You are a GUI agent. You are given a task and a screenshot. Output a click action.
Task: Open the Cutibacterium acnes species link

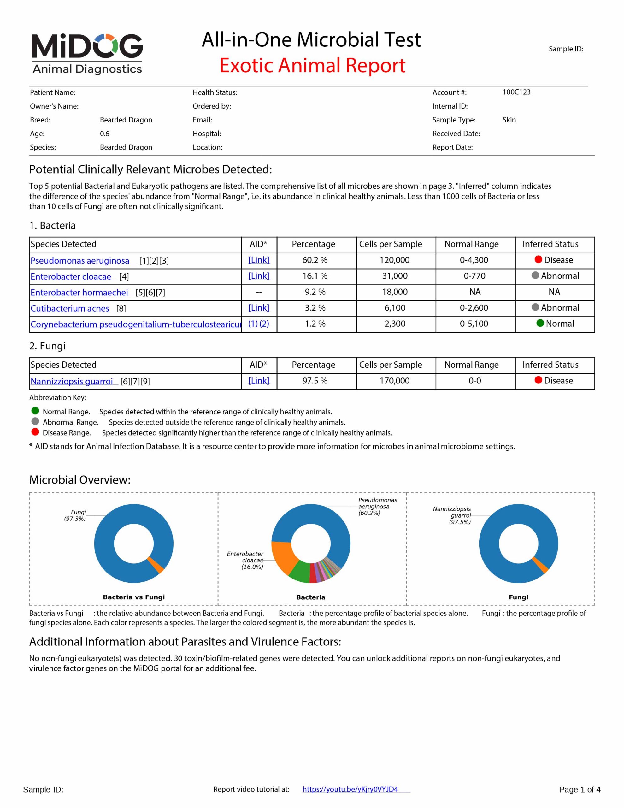[x=70, y=309]
